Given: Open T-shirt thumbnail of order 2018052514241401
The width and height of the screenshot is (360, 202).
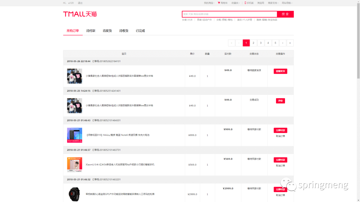Looking at the screenshot, I should (x=75, y=106).
